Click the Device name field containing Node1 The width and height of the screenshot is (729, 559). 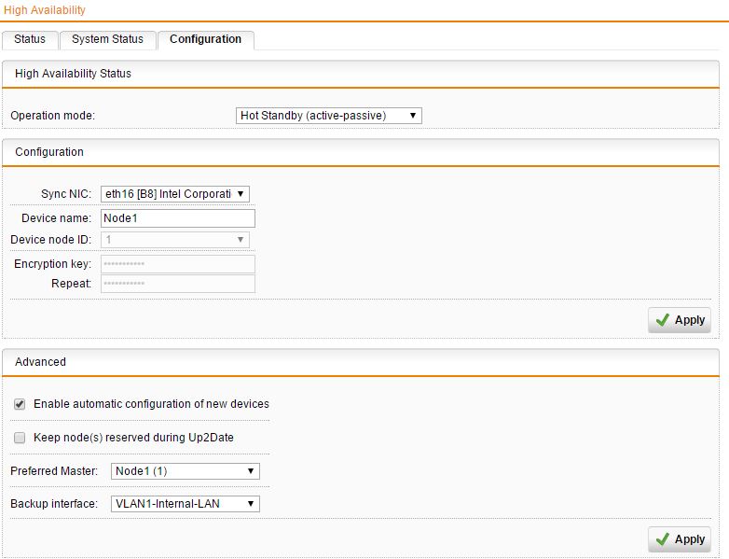click(x=177, y=218)
